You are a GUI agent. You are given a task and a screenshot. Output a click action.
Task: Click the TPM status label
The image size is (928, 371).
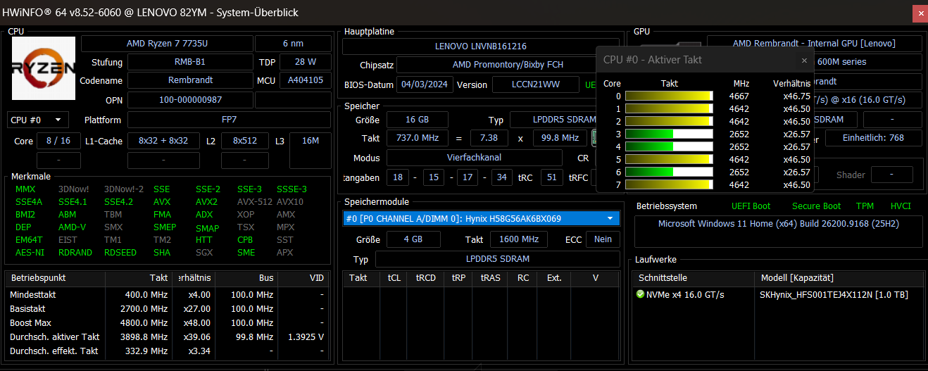865,206
